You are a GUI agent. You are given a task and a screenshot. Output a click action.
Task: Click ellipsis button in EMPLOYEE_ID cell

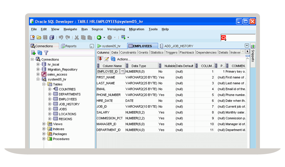click(x=122, y=71)
